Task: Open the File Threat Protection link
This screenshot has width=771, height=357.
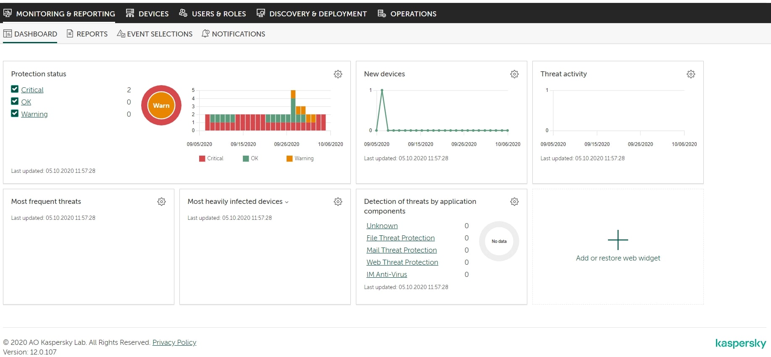Action: (400, 238)
